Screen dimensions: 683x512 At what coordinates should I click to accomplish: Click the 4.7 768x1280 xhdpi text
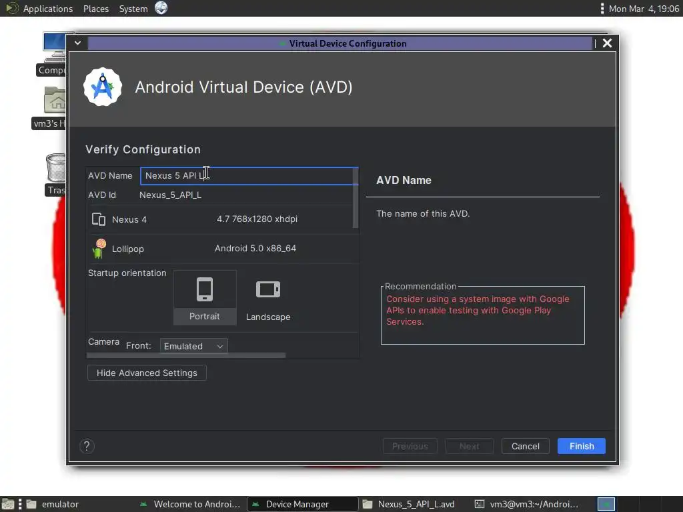tap(257, 219)
